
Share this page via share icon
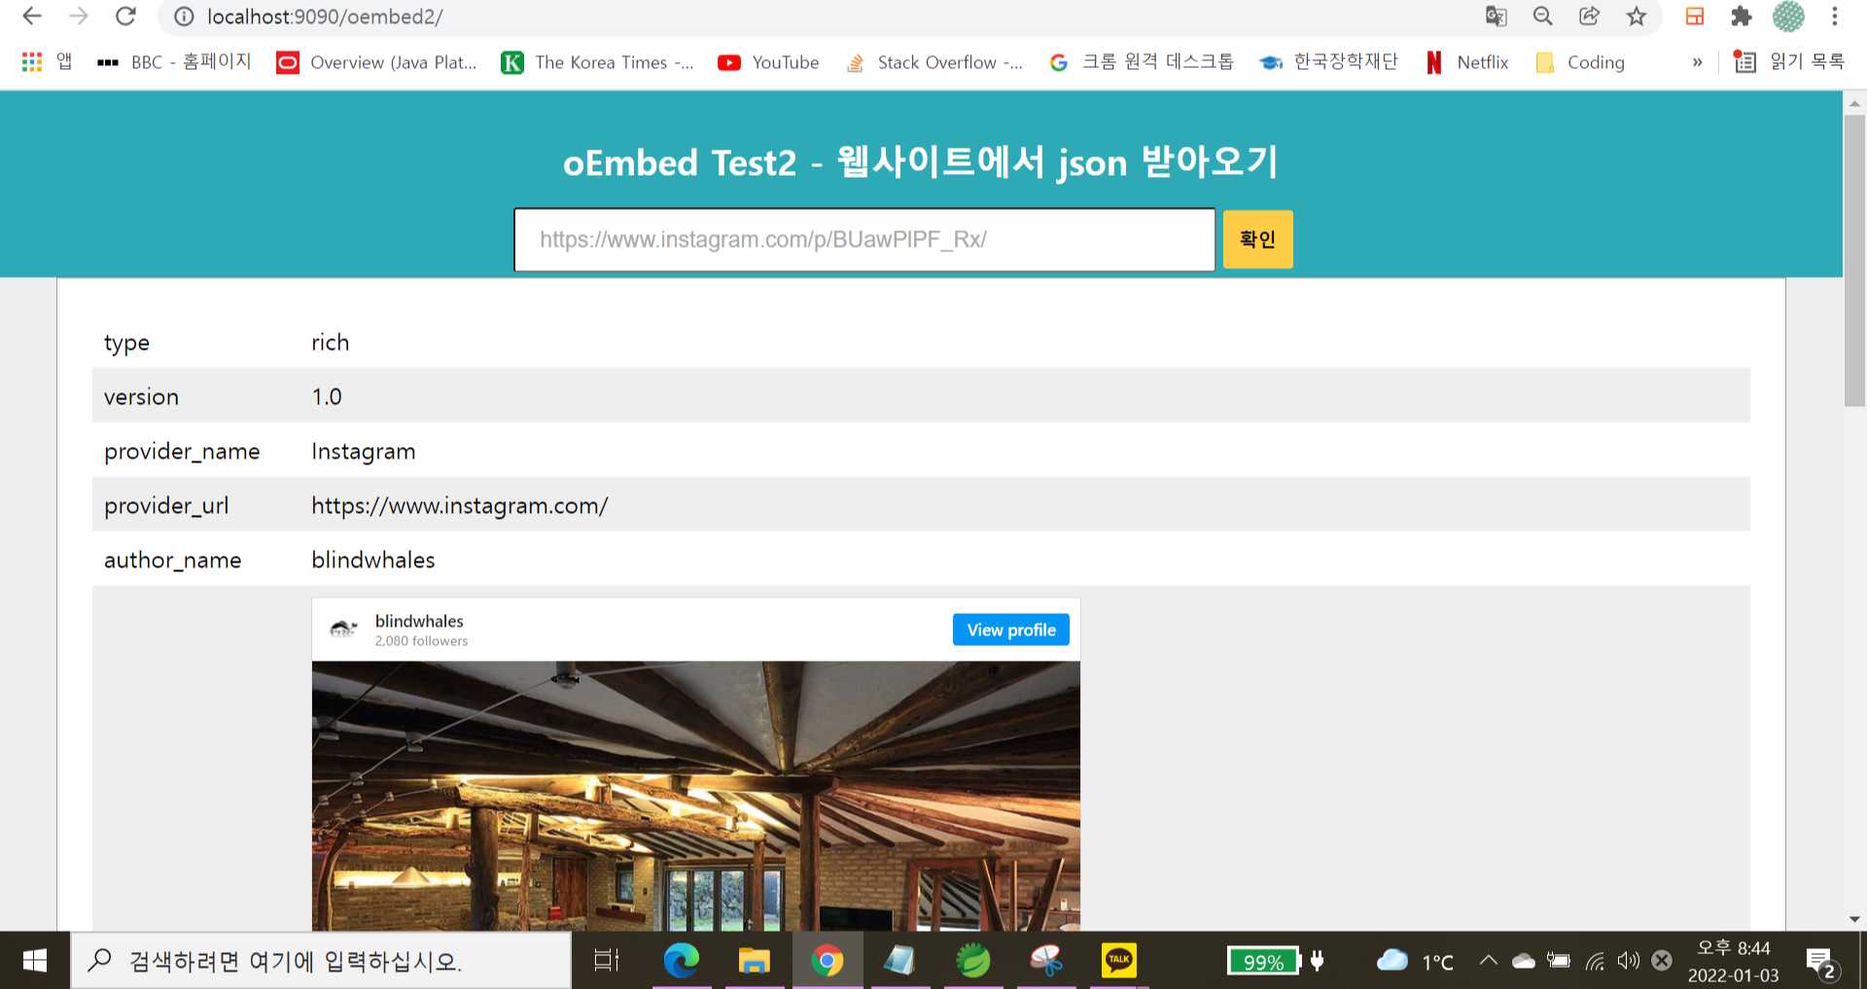[x=1590, y=17]
